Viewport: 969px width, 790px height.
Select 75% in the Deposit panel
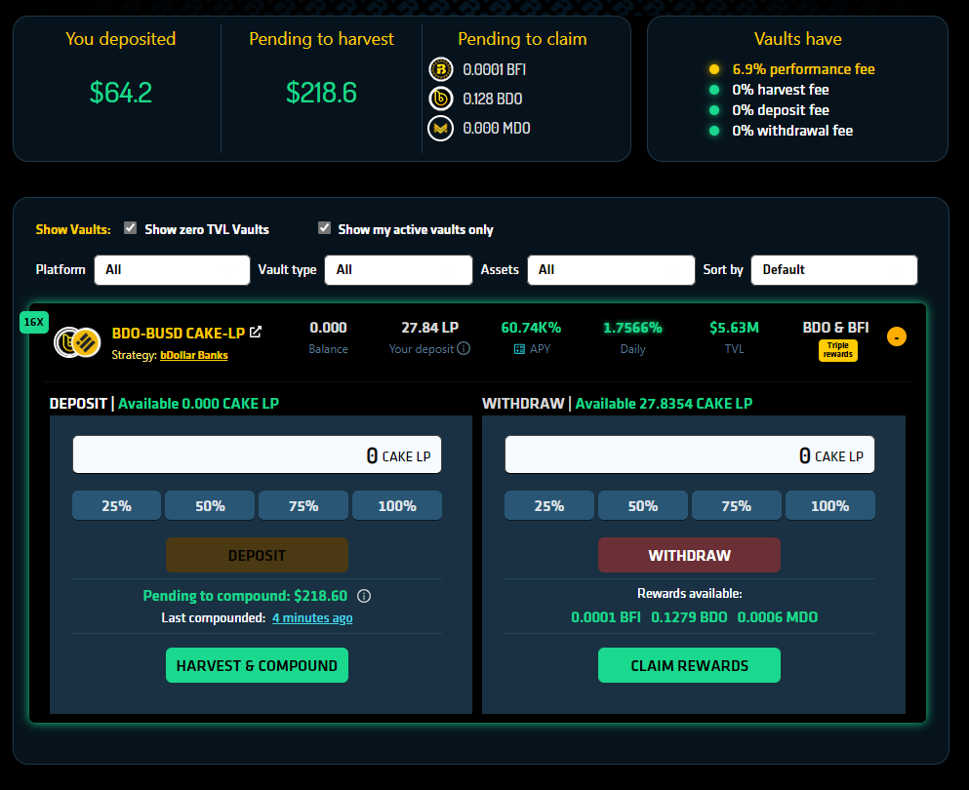[x=303, y=506]
